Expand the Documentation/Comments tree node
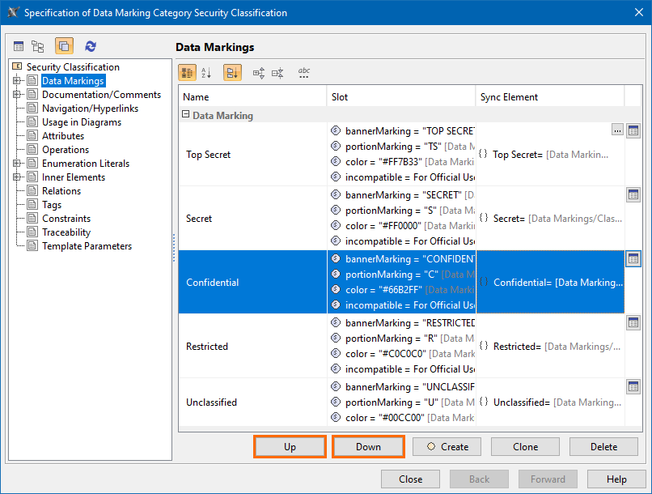Viewport: 652px width, 494px height. [16, 95]
